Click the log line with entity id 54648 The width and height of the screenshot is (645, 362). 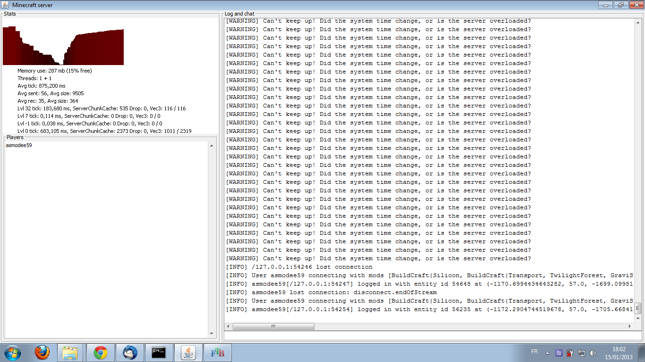[429, 284]
